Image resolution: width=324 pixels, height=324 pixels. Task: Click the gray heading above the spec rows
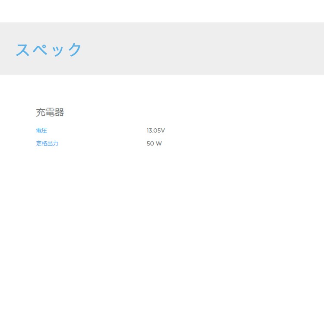(50, 113)
